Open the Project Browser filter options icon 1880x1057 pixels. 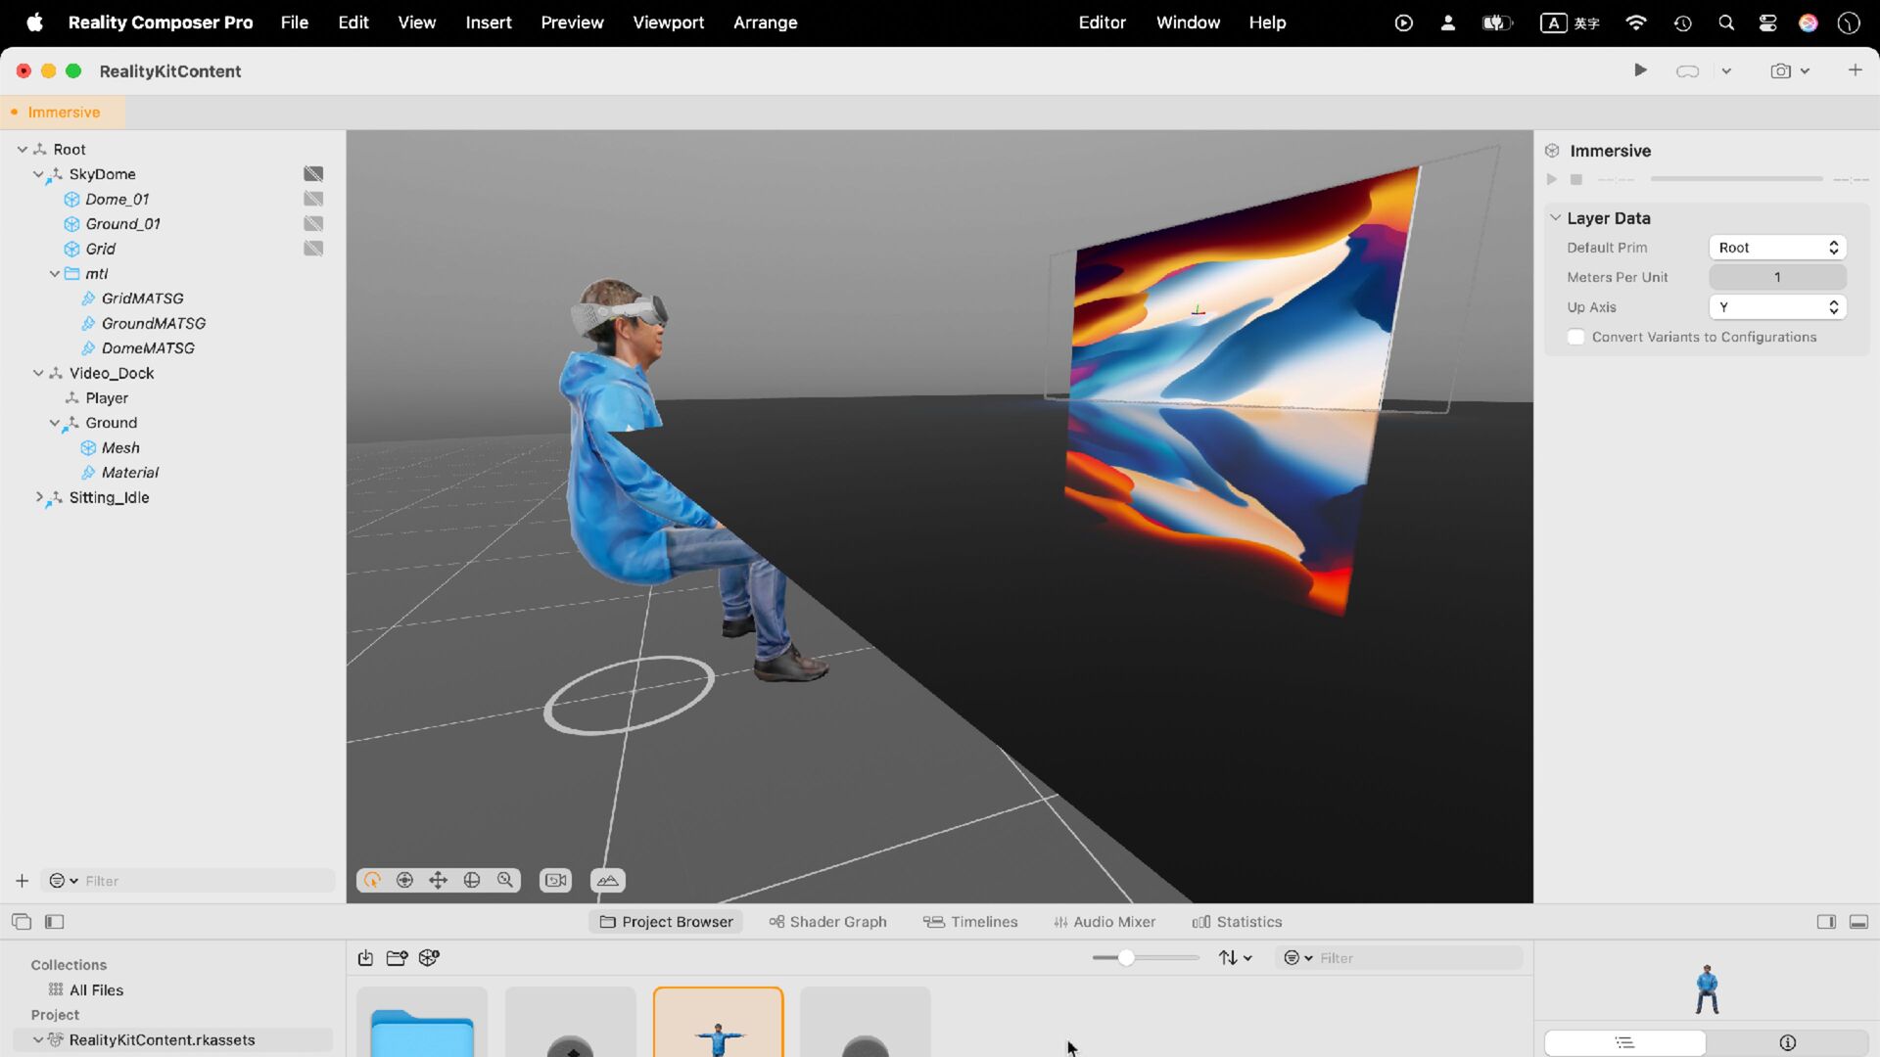[1297, 958]
